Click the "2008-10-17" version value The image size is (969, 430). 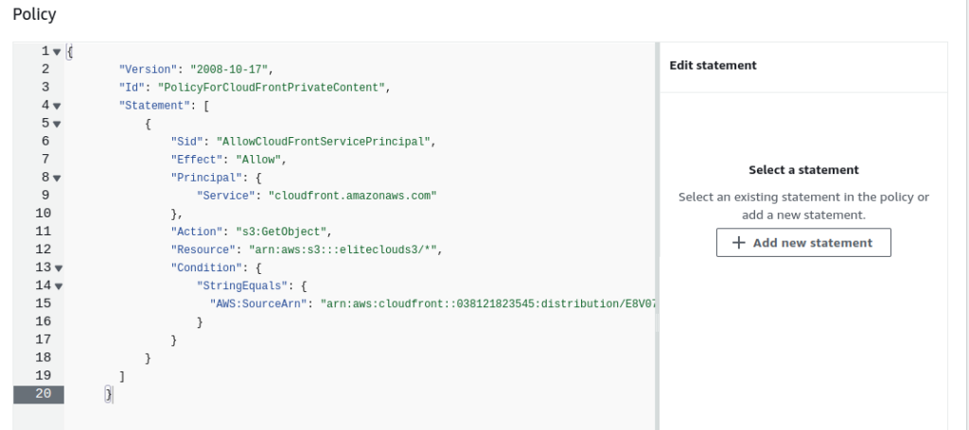tap(228, 69)
